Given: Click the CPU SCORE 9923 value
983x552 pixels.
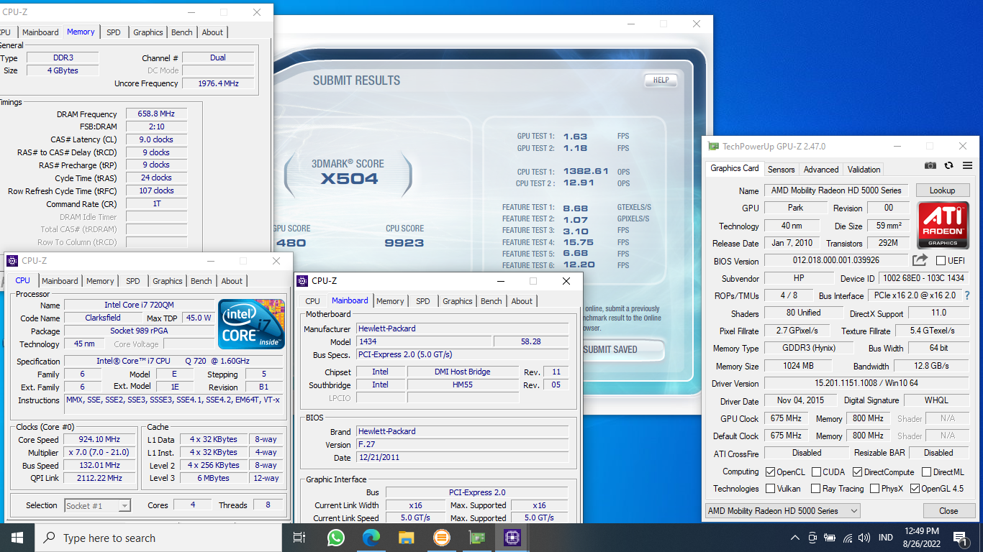Looking at the screenshot, I should point(405,243).
